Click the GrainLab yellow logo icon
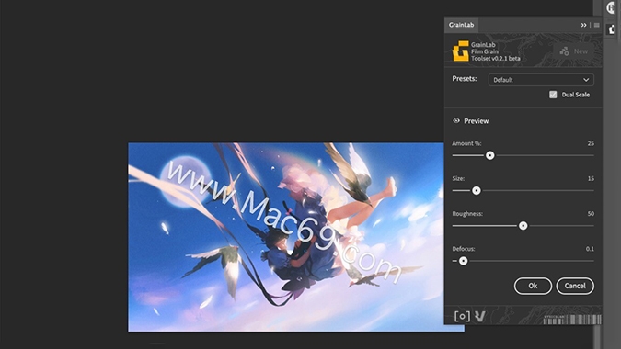Viewport: 621px width, 349px height. pyautogui.click(x=461, y=51)
